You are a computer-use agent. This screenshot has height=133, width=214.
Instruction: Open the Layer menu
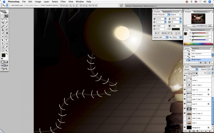(x=46, y=2)
